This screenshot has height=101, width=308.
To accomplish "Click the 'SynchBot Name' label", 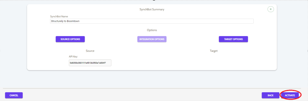I will point(59,16).
